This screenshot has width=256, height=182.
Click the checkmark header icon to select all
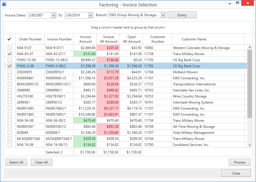(x=10, y=39)
